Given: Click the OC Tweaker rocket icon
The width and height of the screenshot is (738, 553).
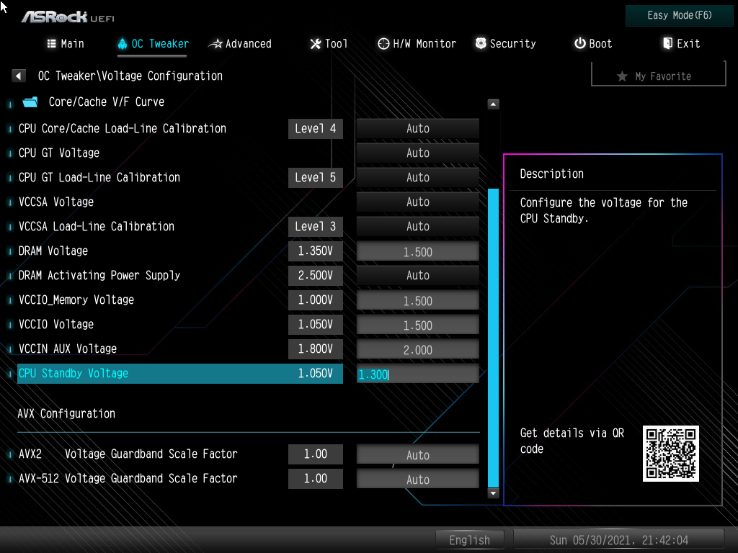Looking at the screenshot, I should point(123,44).
